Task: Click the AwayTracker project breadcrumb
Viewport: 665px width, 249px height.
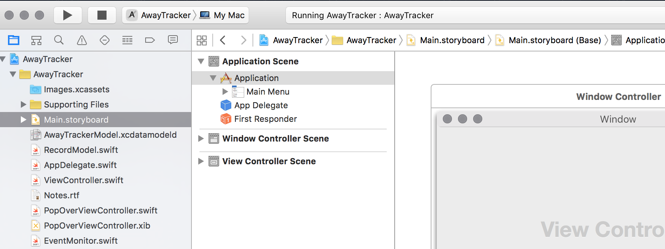Action: point(291,40)
